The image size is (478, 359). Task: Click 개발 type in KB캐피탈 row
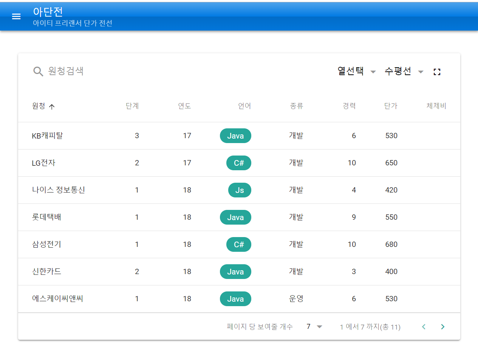point(296,136)
